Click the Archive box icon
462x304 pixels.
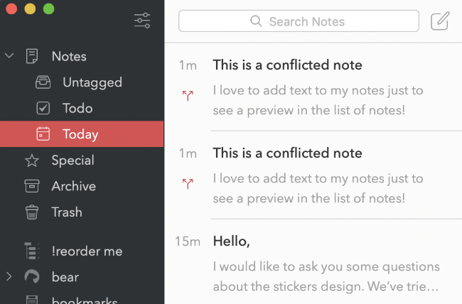coord(32,186)
